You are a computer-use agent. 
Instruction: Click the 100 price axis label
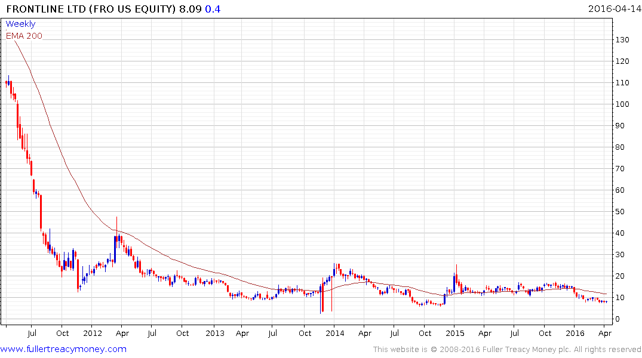pyautogui.click(x=622, y=104)
